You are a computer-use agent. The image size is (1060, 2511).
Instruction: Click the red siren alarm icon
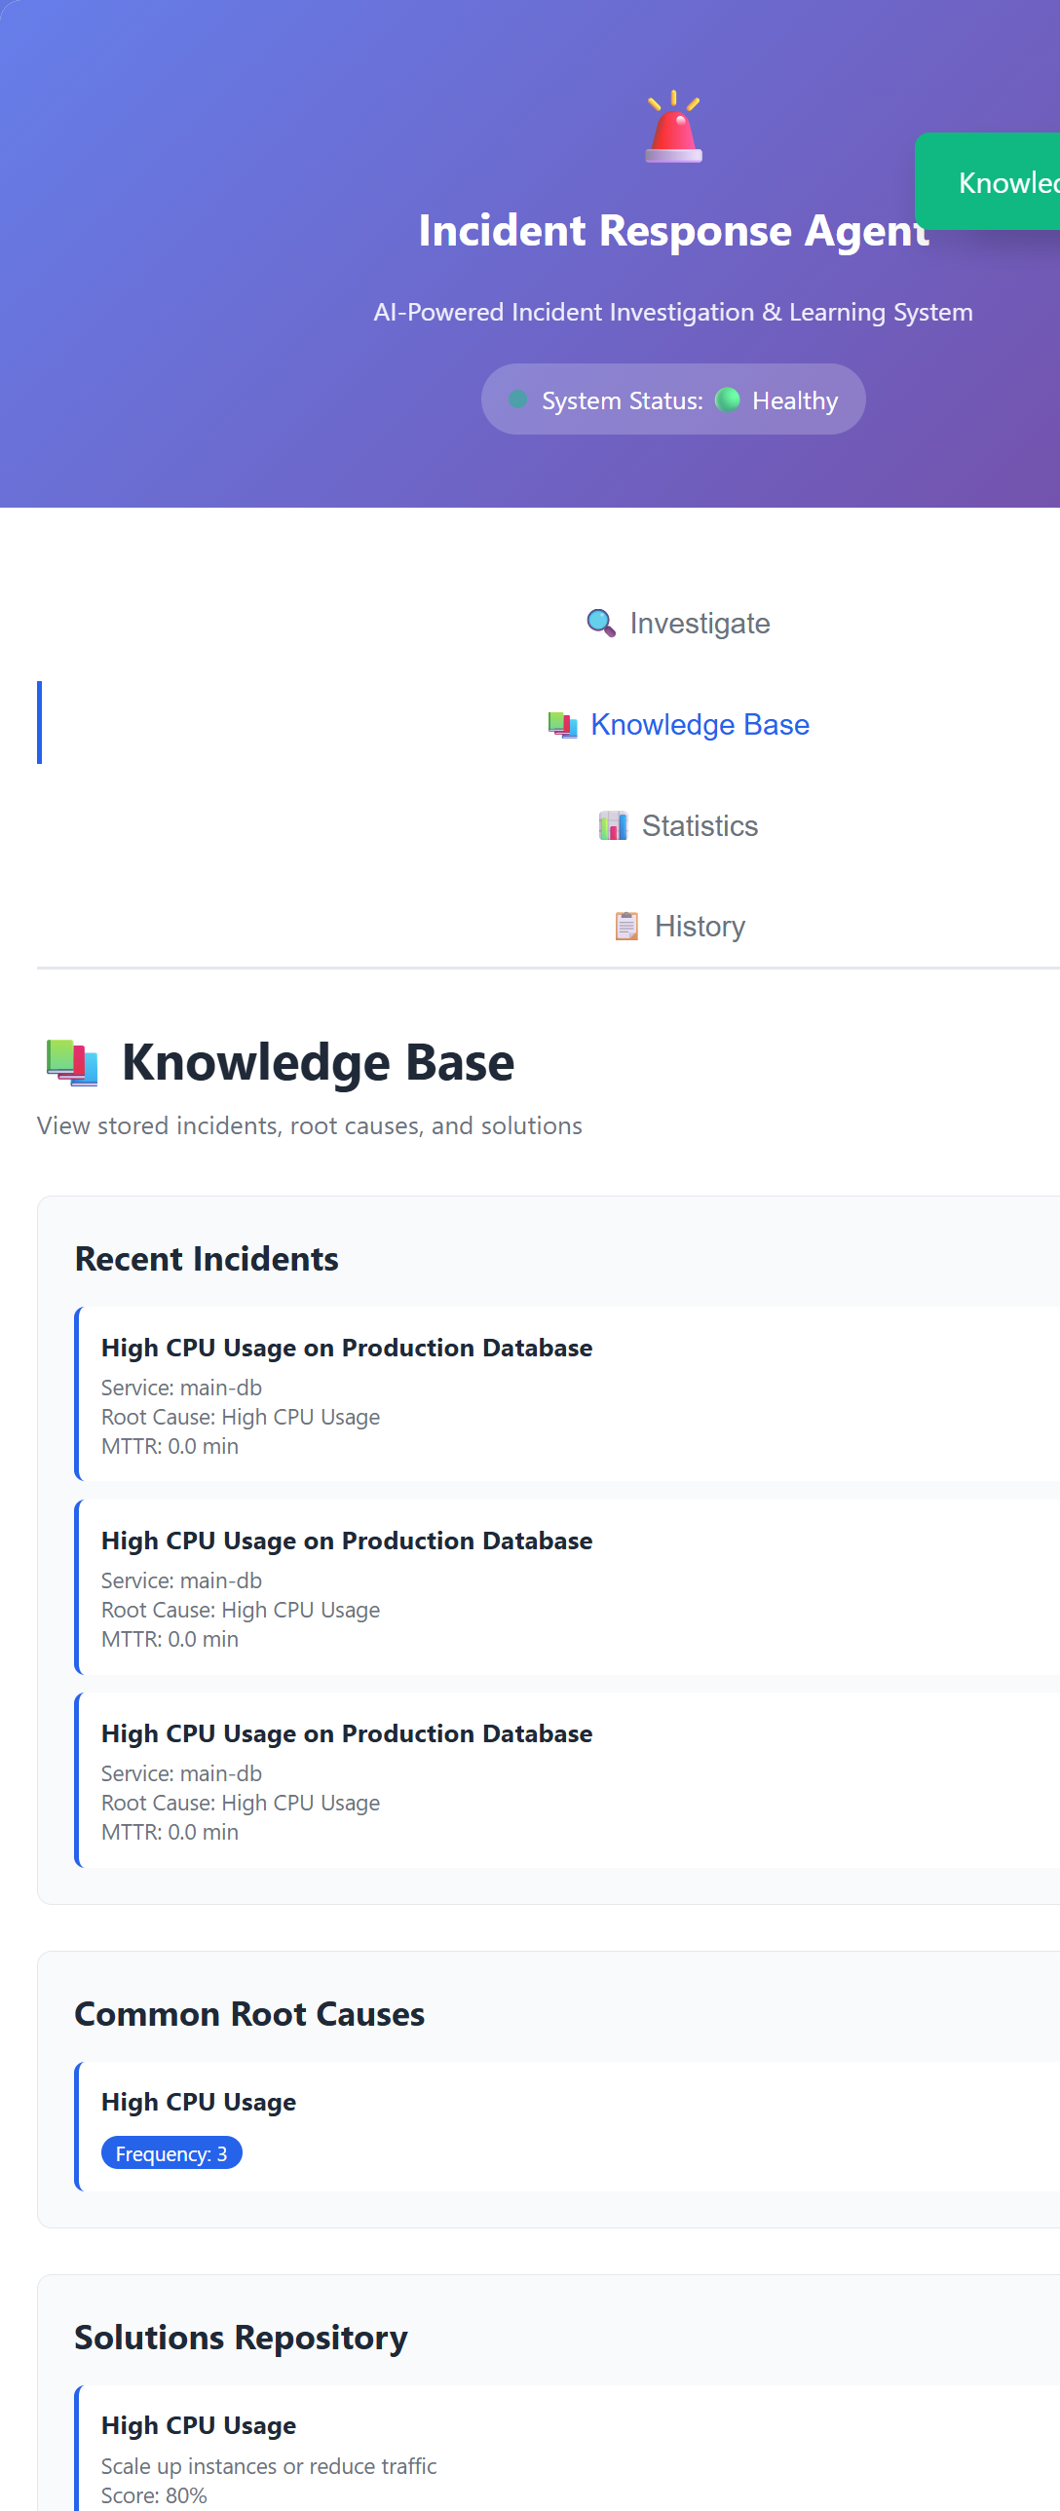pyautogui.click(x=673, y=127)
